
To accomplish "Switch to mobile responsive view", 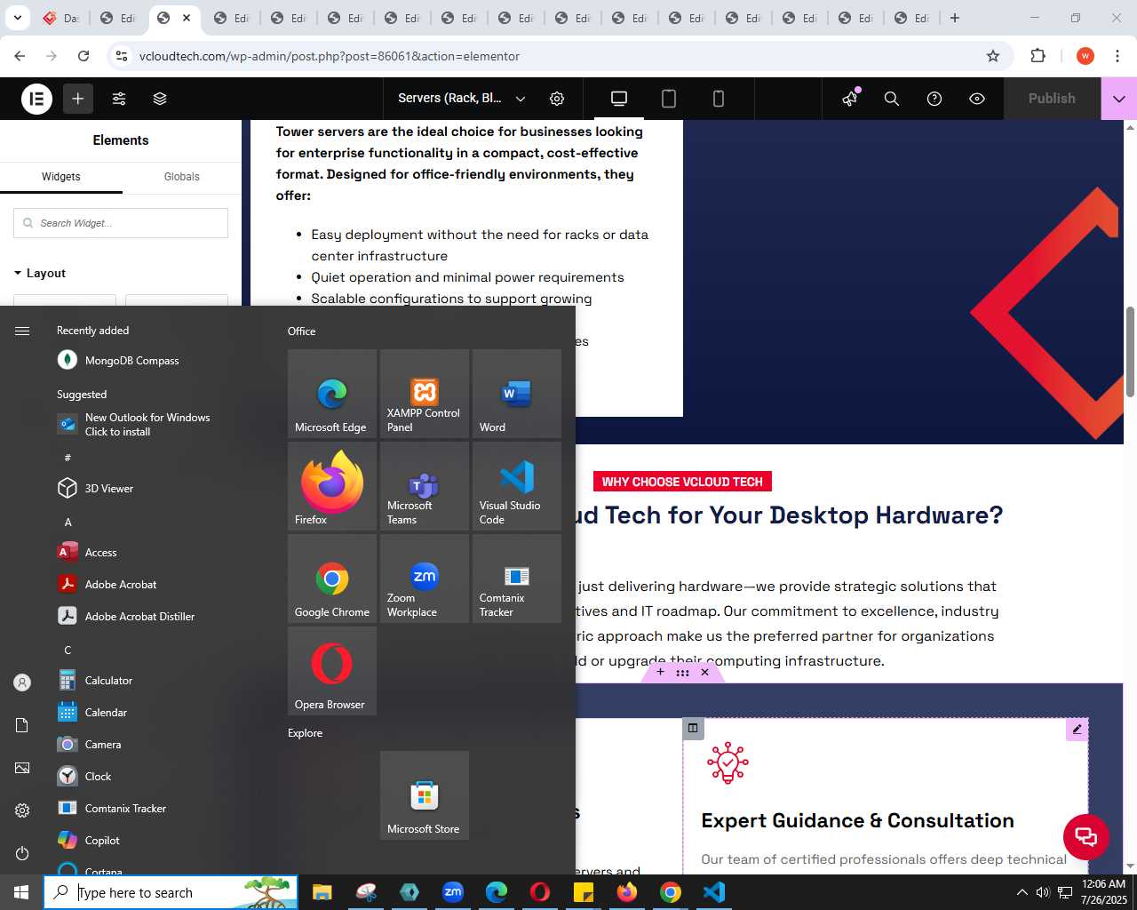I will [x=719, y=99].
